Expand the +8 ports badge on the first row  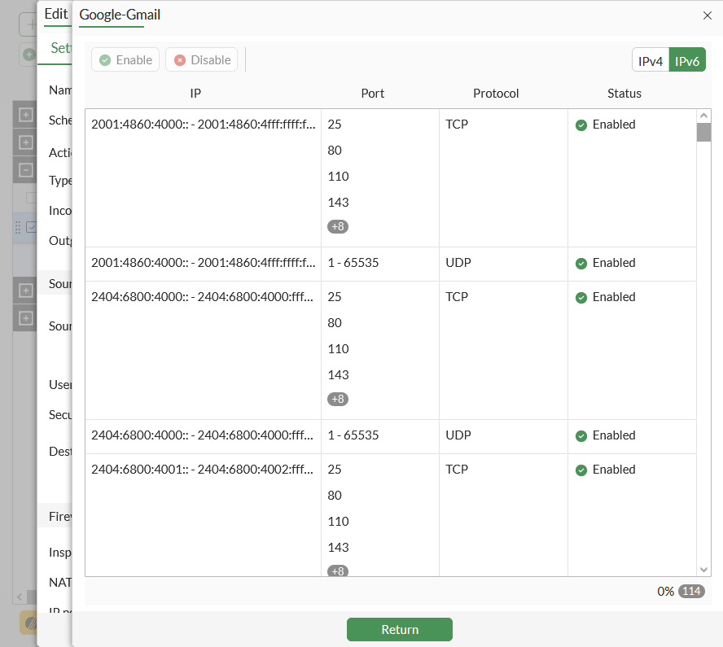click(x=338, y=226)
